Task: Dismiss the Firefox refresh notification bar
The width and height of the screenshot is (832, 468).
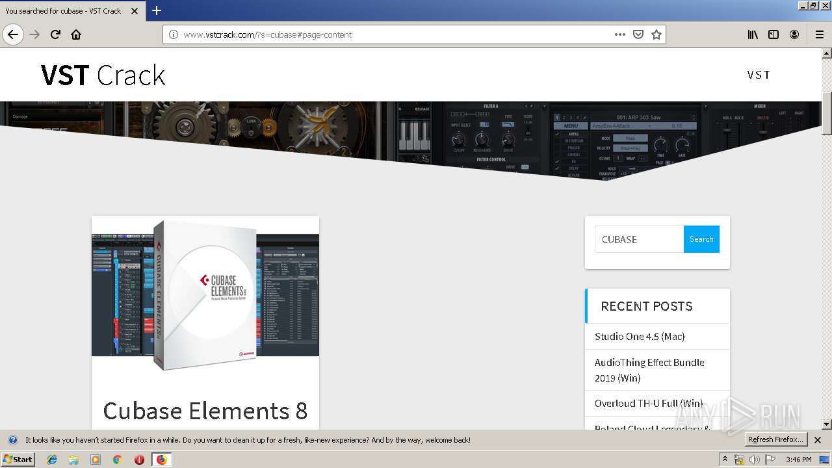Action: [x=818, y=440]
